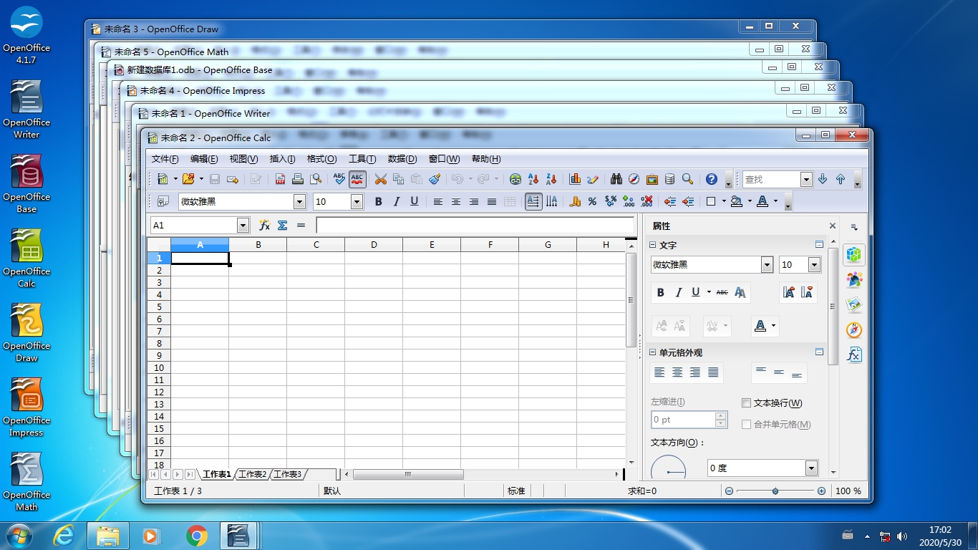This screenshot has height=550, width=978.
Task: Click the zoom slider handle in status bar
Action: [775, 491]
